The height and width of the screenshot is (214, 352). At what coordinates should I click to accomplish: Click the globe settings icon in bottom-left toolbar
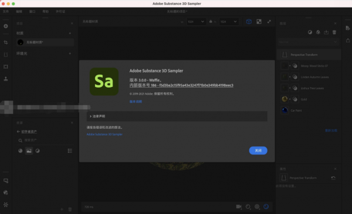point(6,193)
